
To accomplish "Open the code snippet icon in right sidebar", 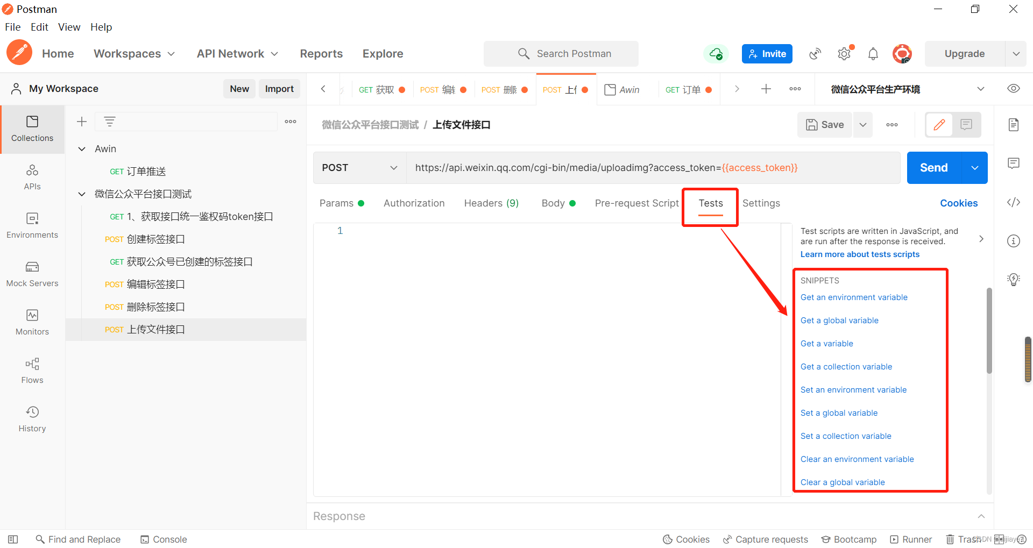I will click(1014, 202).
